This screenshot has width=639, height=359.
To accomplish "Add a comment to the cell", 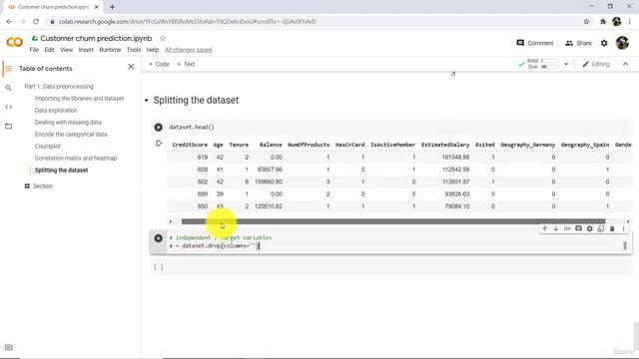I will point(578,228).
